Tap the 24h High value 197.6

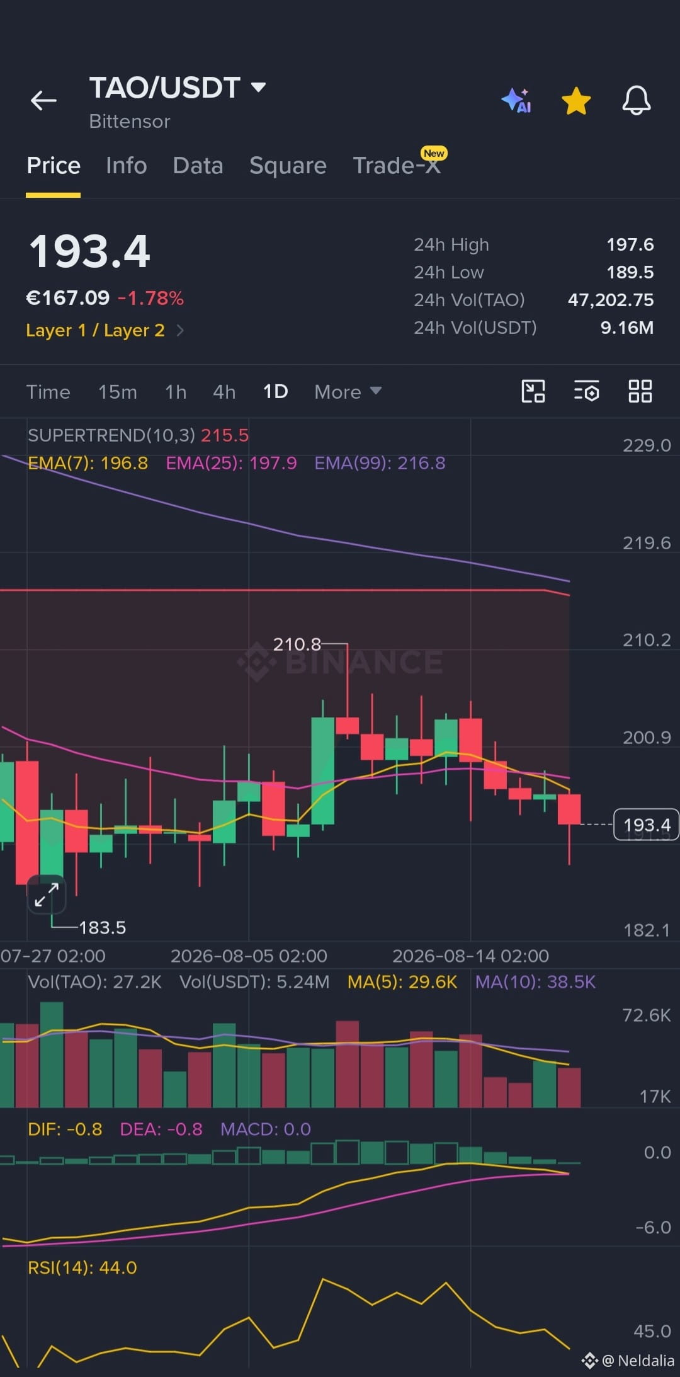coord(630,244)
